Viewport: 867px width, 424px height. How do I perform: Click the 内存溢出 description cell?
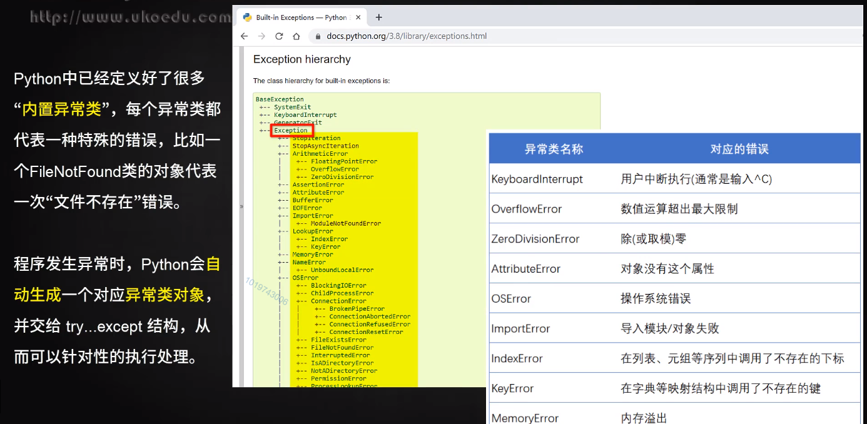click(644, 418)
